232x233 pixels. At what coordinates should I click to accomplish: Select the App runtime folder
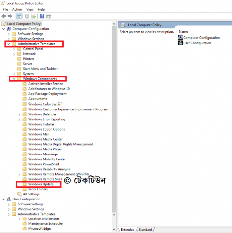pyautogui.click(x=38, y=99)
